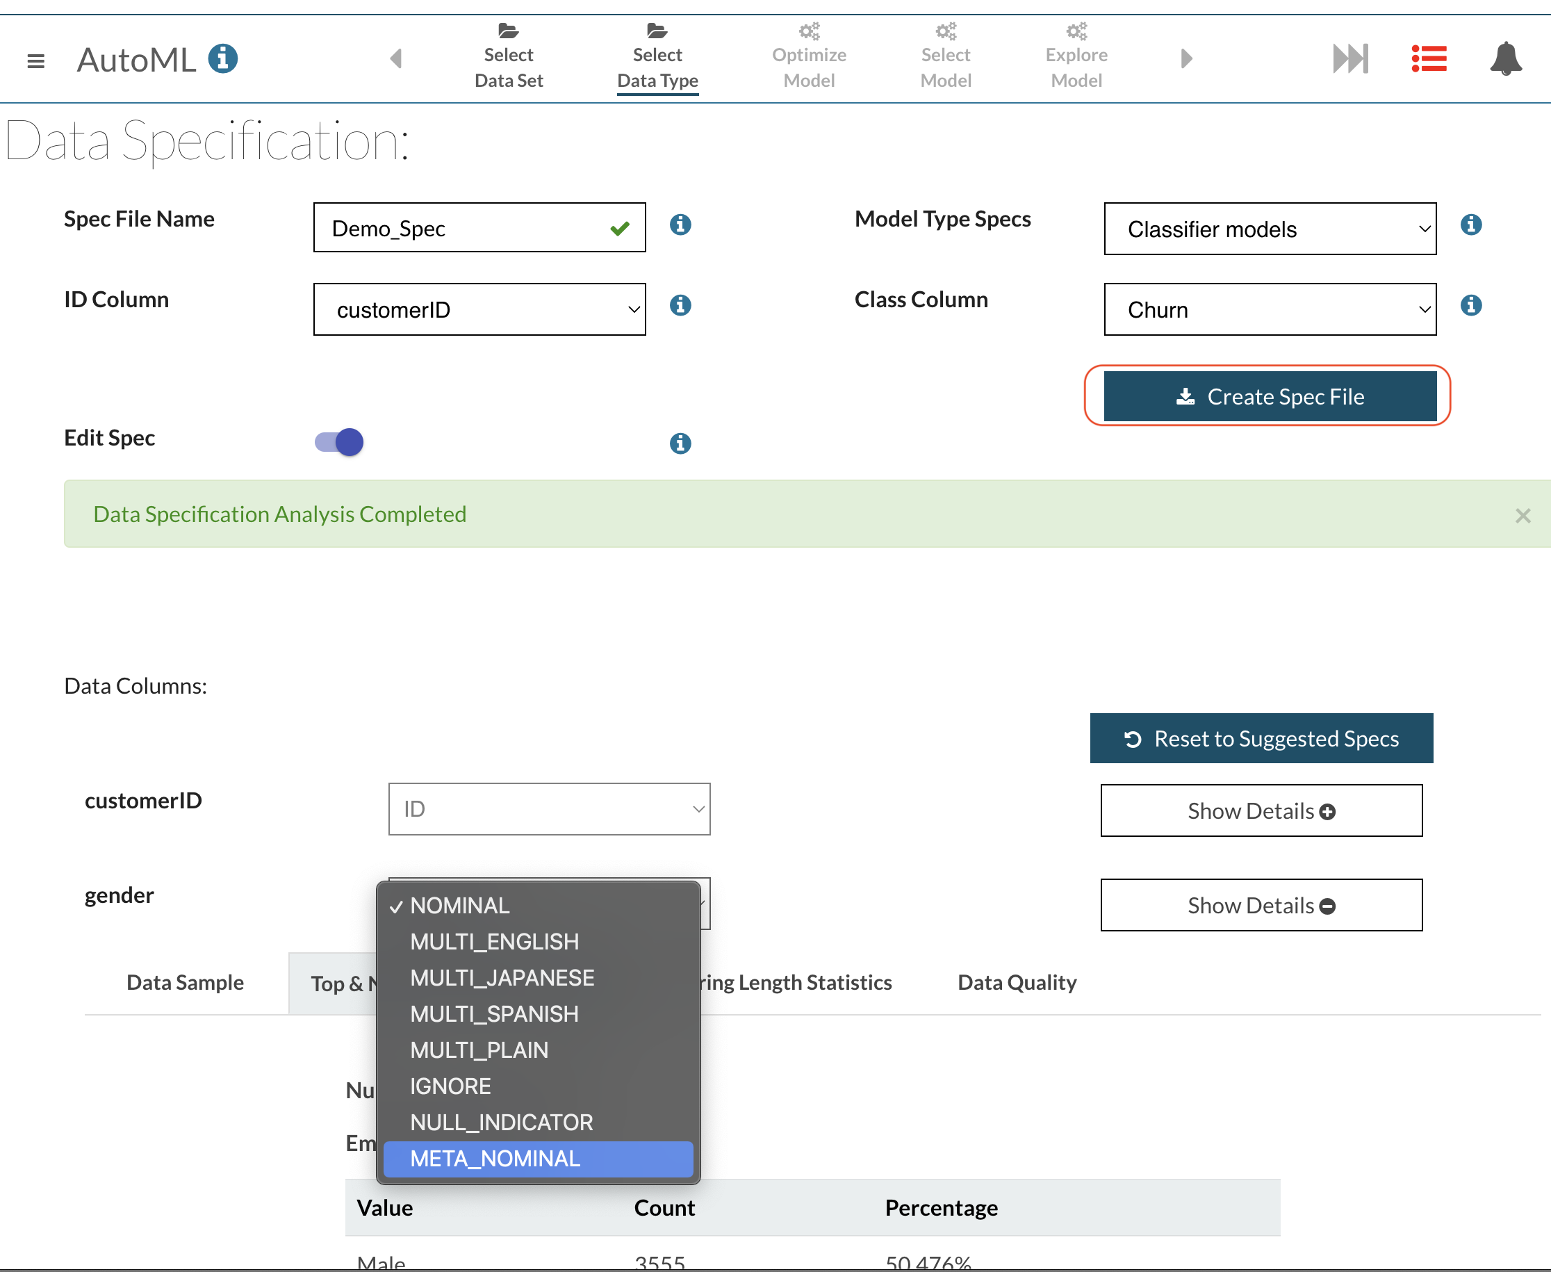The width and height of the screenshot is (1551, 1272).
Task: Click the skip-to-end fast forward icon
Action: 1349,58
